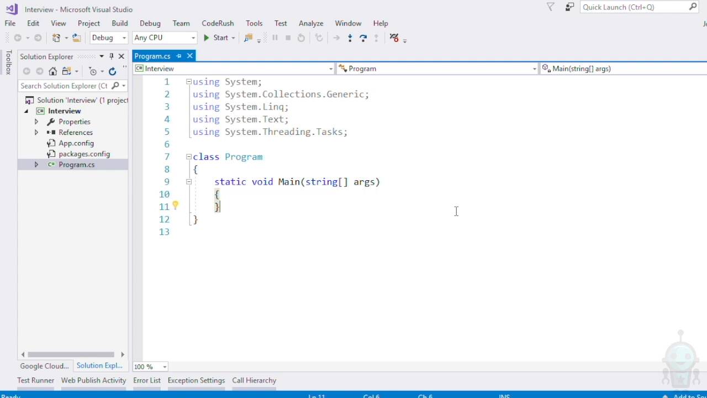Viewport: 707px width, 398px height.
Task: Open App.config in Solution Explorer
Action: pyautogui.click(x=76, y=143)
